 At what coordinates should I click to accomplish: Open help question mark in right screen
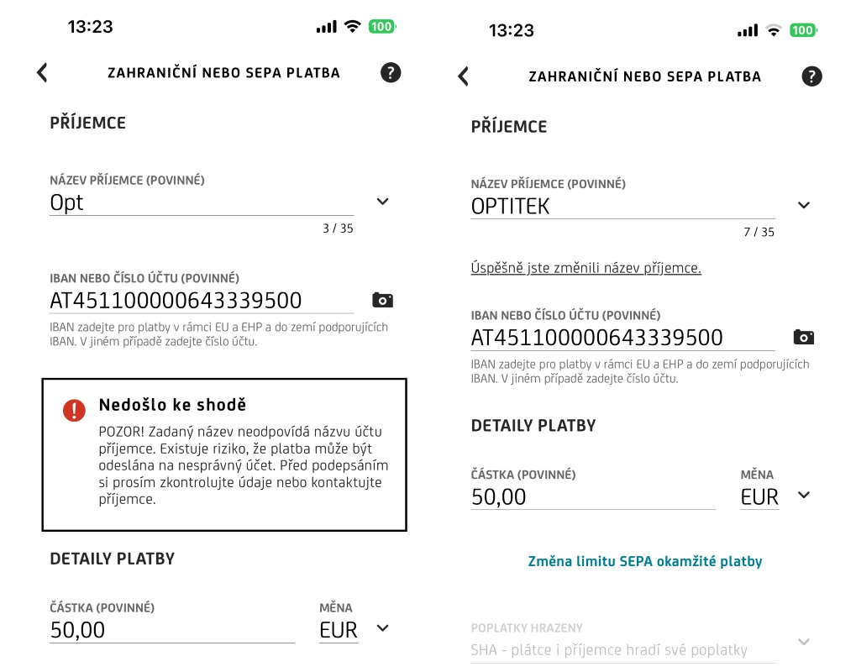click(811, 76)
